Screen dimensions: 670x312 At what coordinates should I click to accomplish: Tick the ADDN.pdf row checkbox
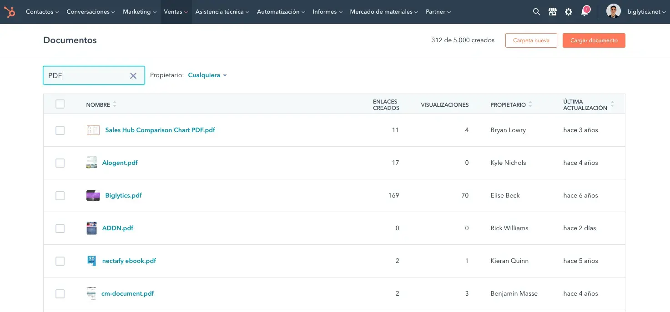point(60,228)
